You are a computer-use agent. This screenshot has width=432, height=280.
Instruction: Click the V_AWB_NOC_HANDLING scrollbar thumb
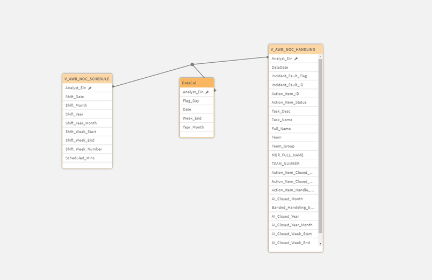coord(320,146)
